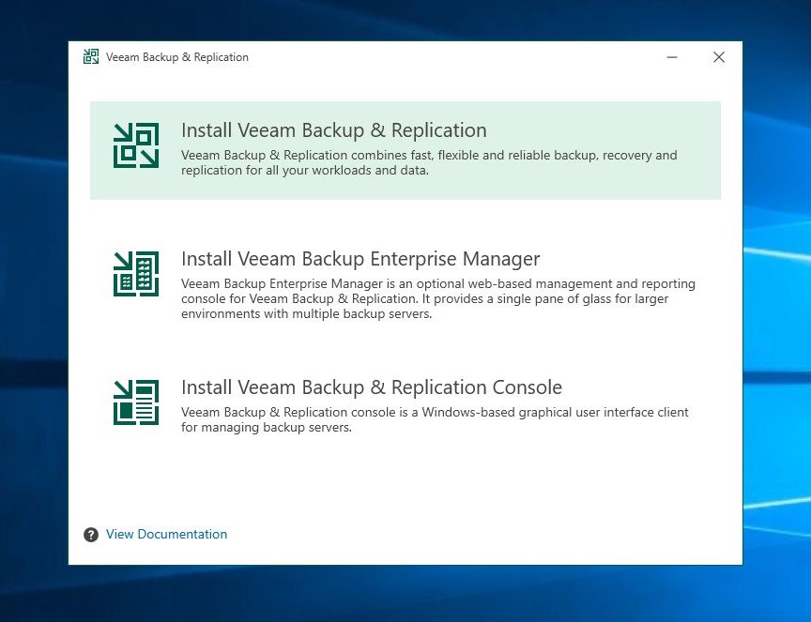Click the description starting 'Veeam Backup & Replication combines fast'

coord(429,162)
